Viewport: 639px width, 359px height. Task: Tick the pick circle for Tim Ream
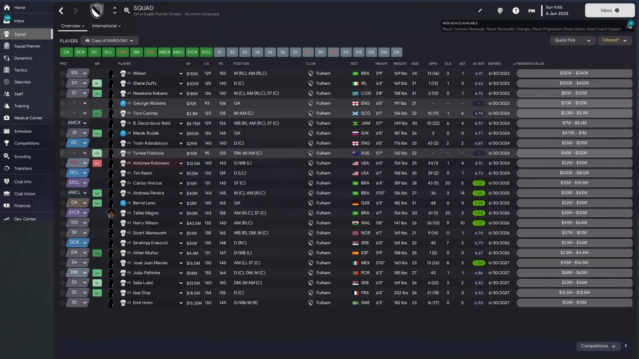coord(62,173)
